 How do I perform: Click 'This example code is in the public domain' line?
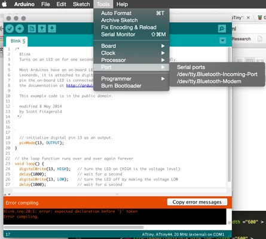pyautogui.click(x=66, y=96)
